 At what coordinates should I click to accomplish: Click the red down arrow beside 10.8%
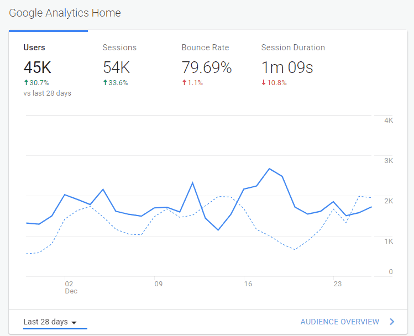[x=264, y=82]
